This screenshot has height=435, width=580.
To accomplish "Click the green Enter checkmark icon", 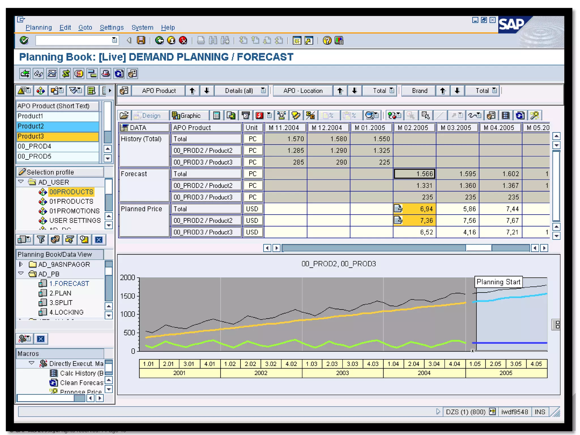I will click(x=24, y=40).
